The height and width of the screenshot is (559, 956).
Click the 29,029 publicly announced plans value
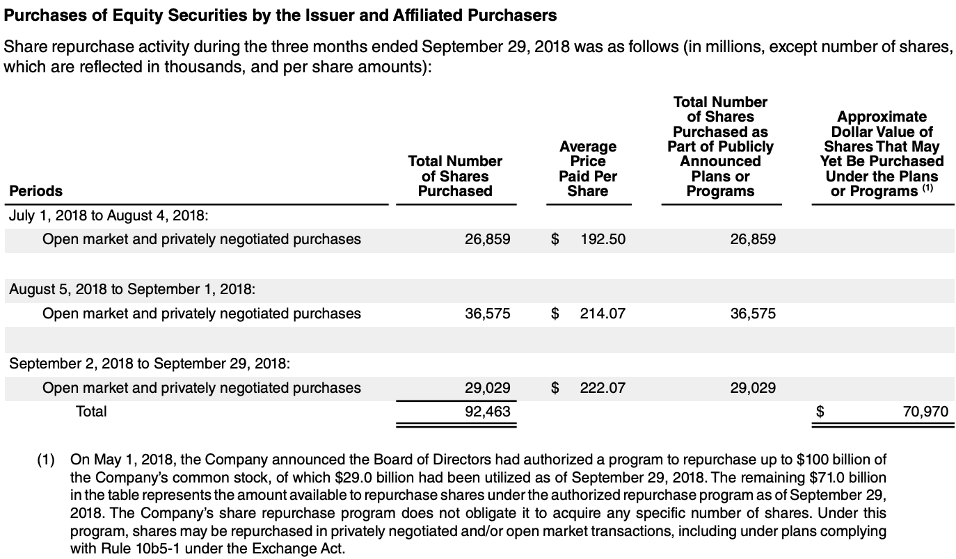753,387
